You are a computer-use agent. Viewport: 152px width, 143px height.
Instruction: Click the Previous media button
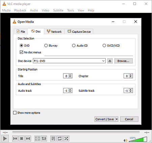click(15, 139)
